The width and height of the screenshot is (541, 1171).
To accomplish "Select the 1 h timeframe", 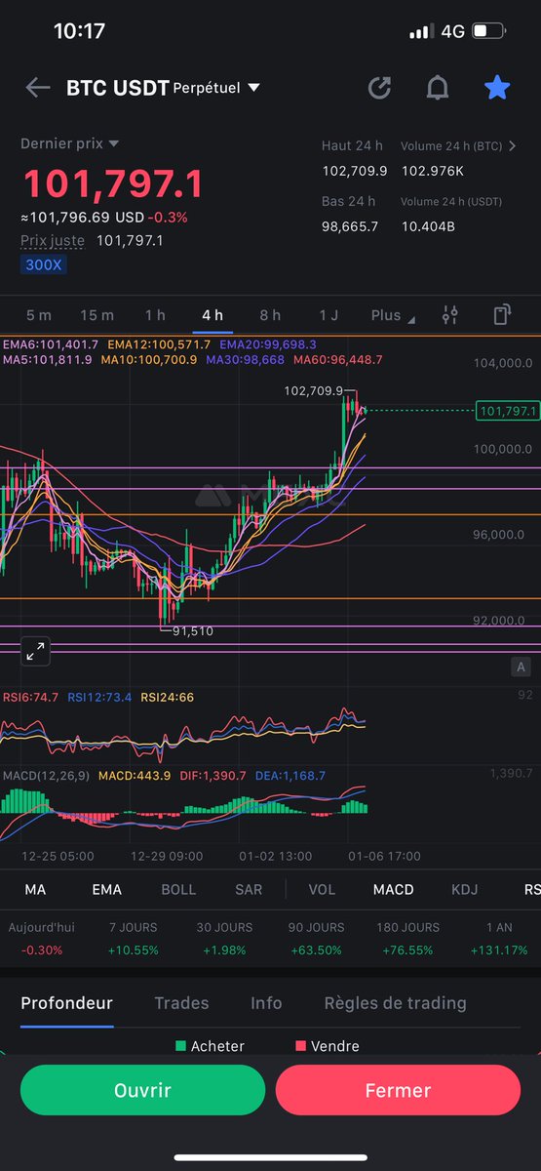I will [155, 315].
